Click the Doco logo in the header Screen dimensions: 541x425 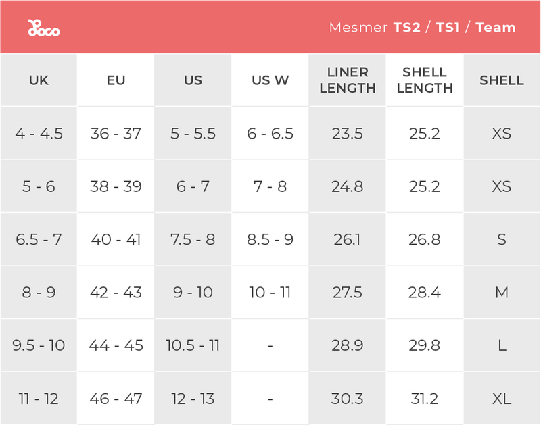43,28
